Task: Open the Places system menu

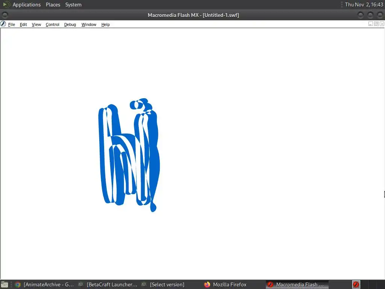Action: point(53,5)
